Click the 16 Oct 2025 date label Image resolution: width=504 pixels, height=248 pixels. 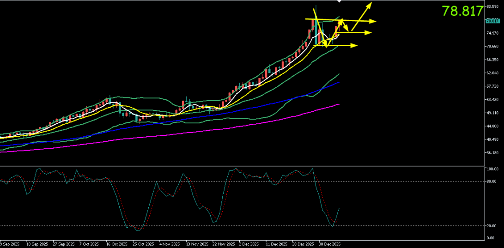pos(117,243)
